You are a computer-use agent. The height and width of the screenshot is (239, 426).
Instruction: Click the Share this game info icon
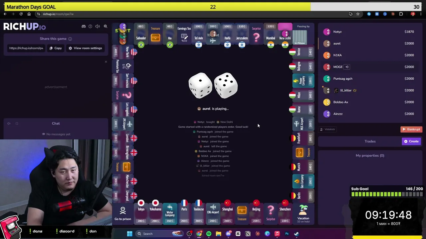pyautogui.click(x=70, y=39)
